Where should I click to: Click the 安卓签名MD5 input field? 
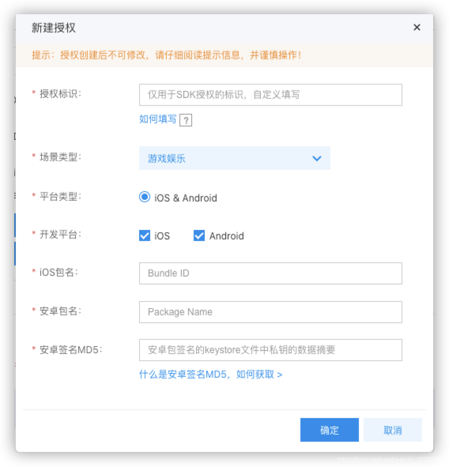click(270, 350)
